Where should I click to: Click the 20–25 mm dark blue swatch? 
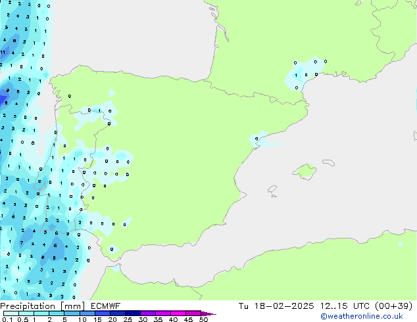point(117,313)
